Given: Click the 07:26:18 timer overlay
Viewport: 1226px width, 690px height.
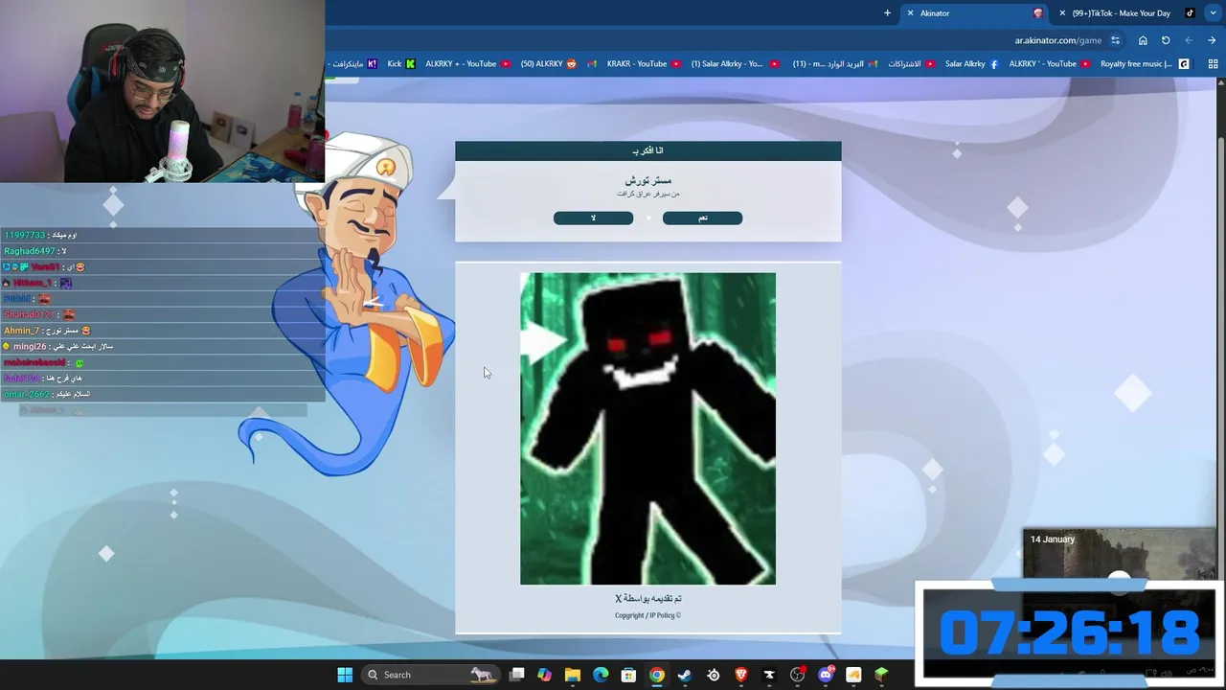Looking at the screenshot, I should (1069, 633).
